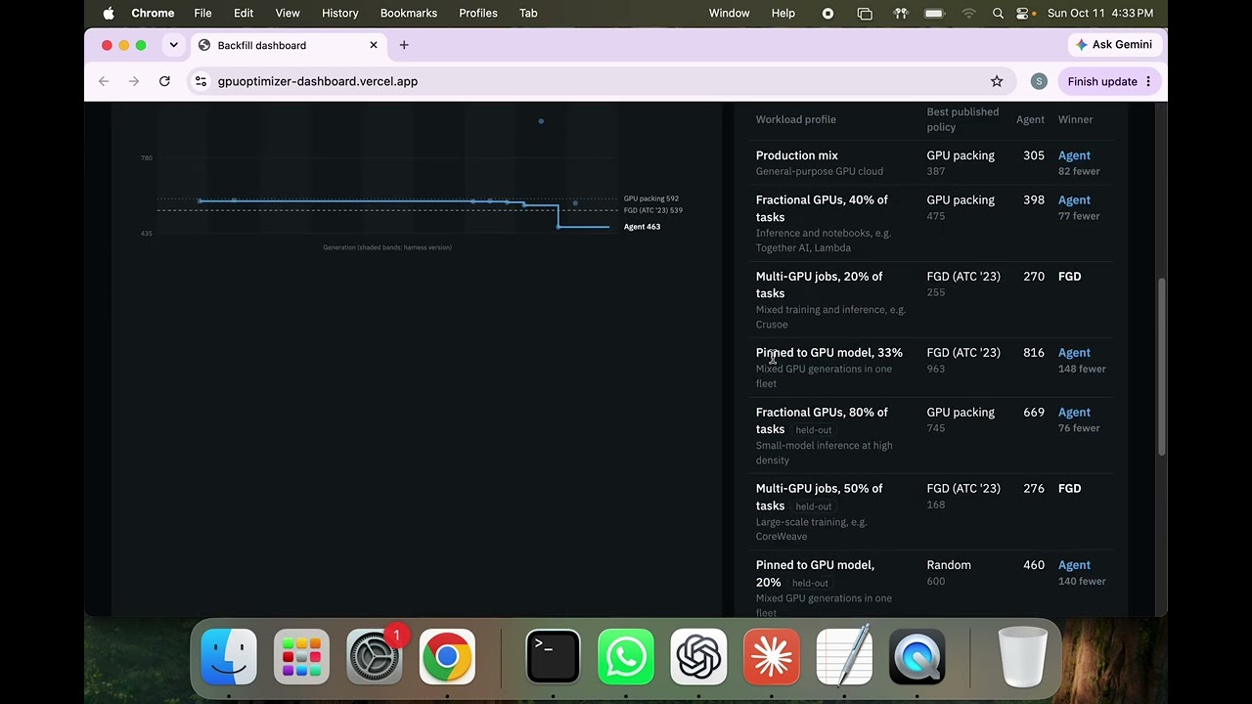
Task: Open Terminal from the dock
Action: [554, 656]
